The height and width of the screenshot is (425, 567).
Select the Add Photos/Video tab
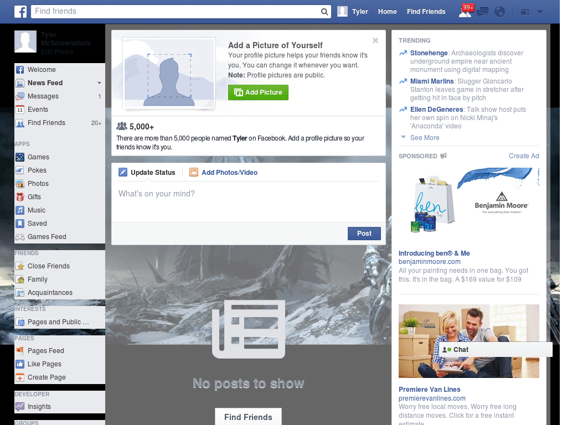tap(224, 173)
